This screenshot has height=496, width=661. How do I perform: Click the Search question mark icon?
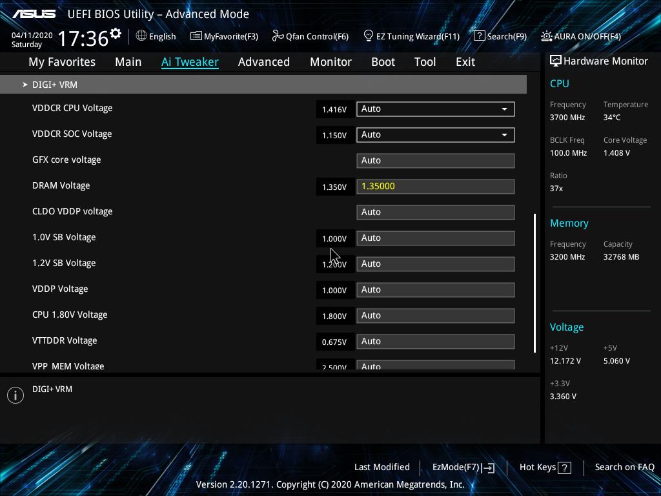tap(480, 36)
